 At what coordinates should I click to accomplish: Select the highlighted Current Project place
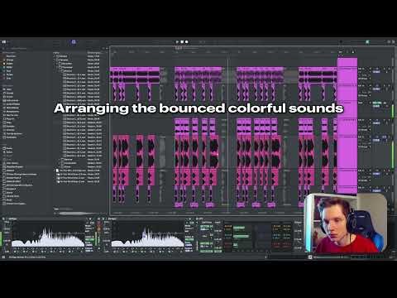[x=14, y=166]
